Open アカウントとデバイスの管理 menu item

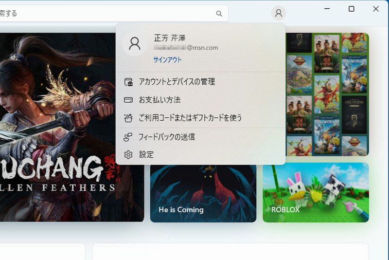pos(200,82)
